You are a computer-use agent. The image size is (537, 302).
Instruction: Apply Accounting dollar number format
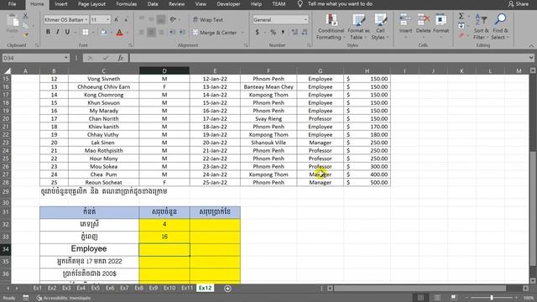(x=258, y=32)
